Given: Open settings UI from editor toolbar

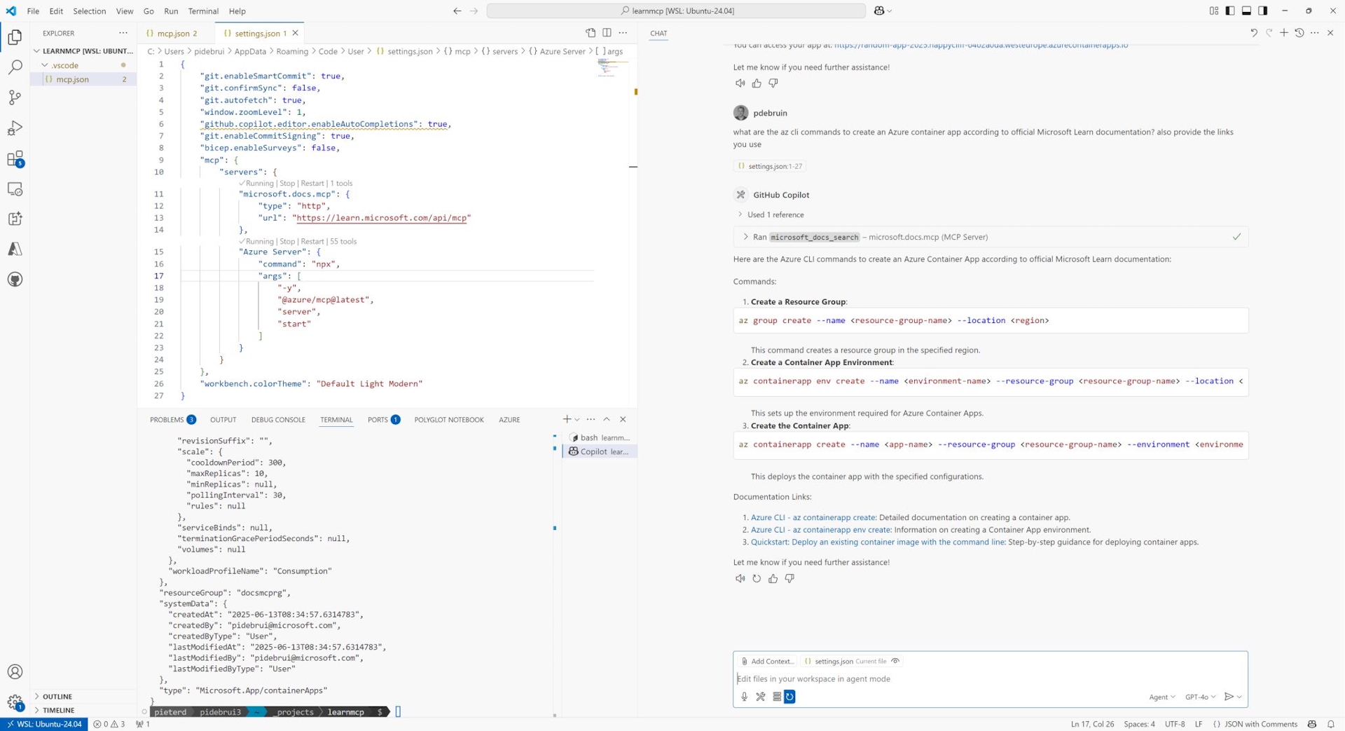Looking at the screenshot, I should [591, 33].
